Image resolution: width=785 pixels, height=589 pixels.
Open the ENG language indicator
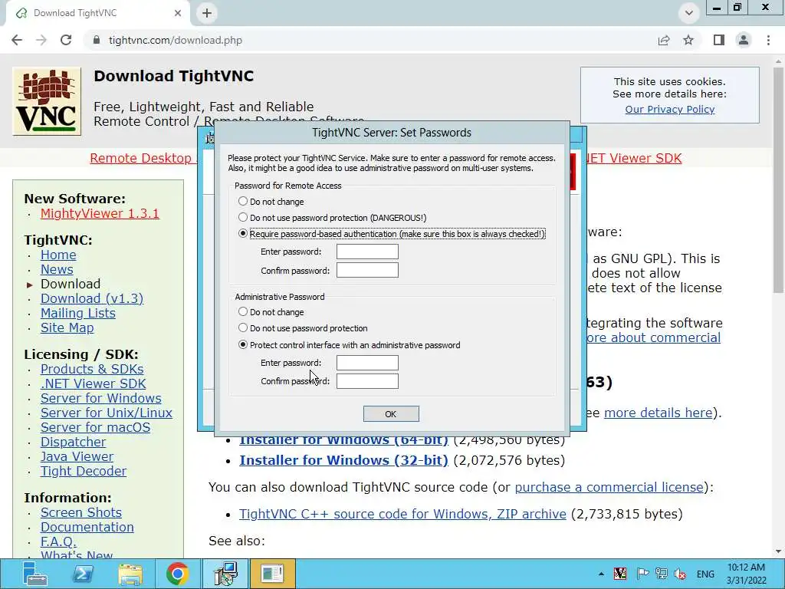[705, 574]
